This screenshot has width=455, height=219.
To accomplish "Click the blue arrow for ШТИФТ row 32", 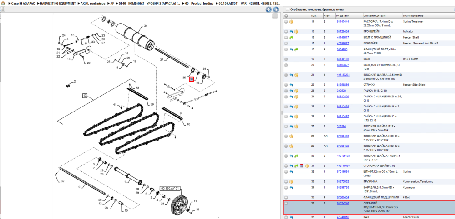I will 291,172.
